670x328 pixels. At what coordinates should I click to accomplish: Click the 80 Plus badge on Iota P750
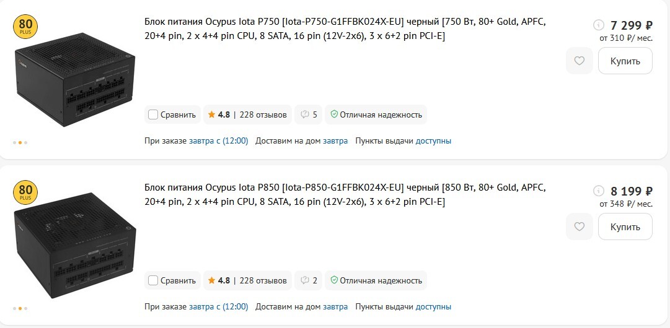click(25, 28)
